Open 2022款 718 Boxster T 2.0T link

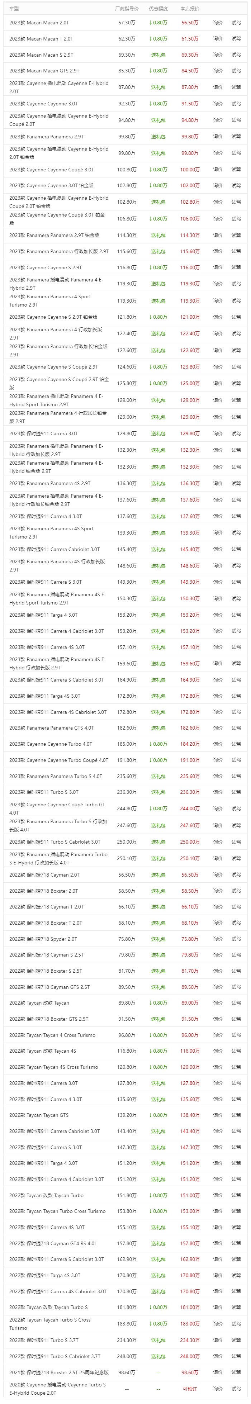(x=46, y=923)
